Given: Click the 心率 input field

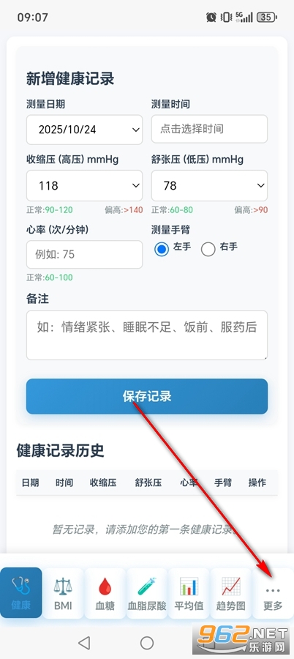Looking at the screenshot, I should 84,254.
